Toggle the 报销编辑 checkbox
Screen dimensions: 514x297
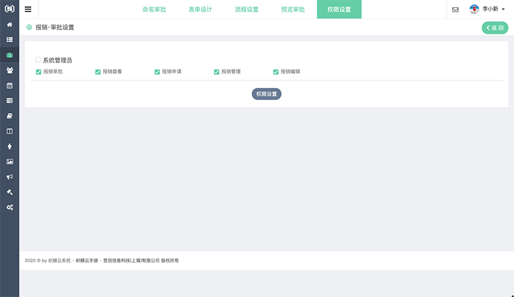[x=276, y=72]
